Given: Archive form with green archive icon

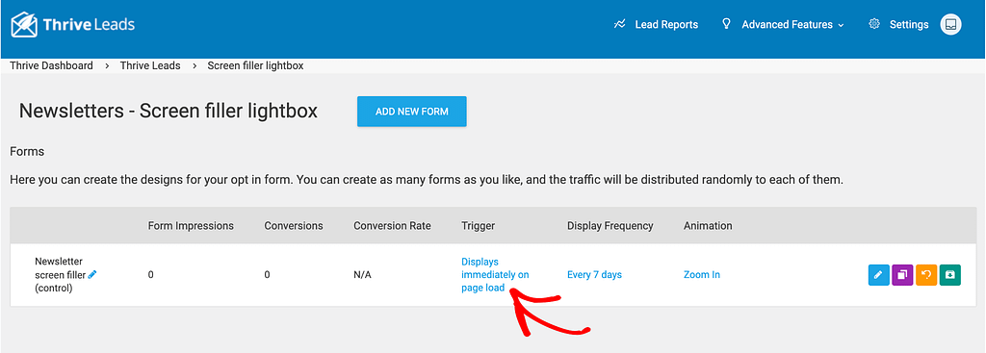Looking at the screenshot, I should 950,275.
